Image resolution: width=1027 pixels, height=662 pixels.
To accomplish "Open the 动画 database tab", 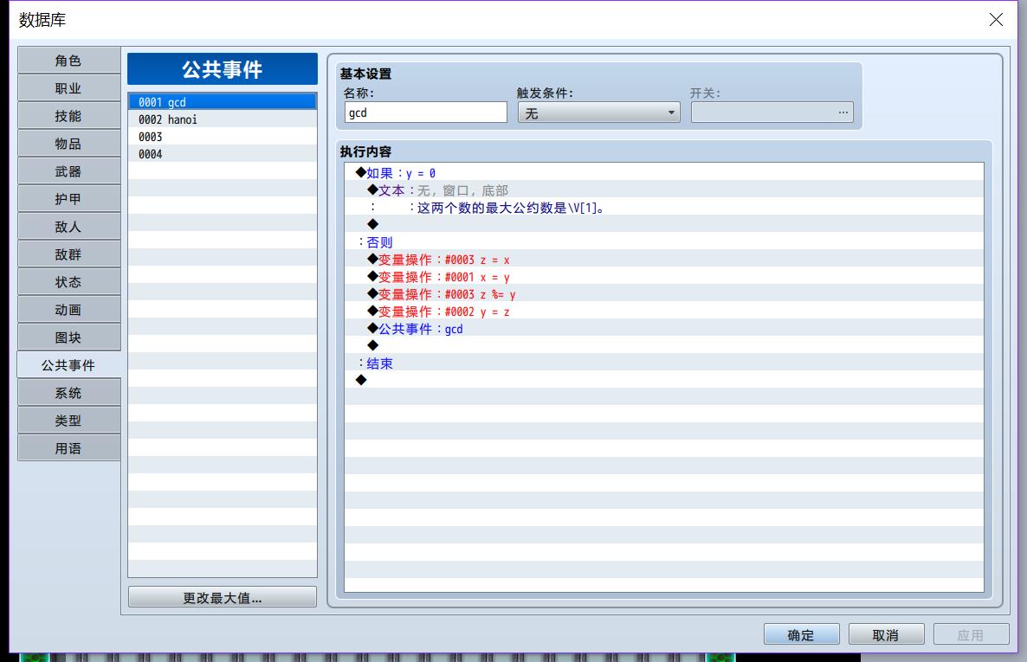I will pyautogui.click(x=68, y=310).
